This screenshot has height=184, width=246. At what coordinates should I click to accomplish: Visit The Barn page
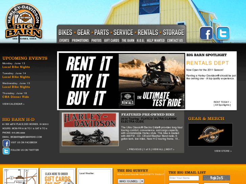[x=128, y=41]
